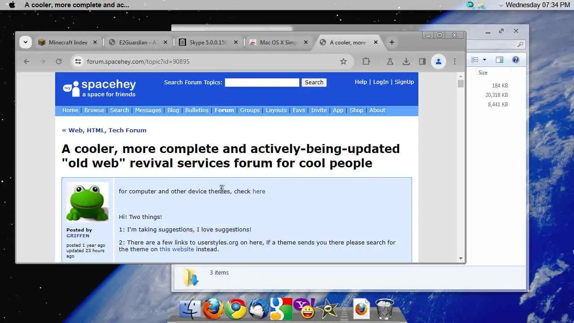Image resolution: width=574 pixels, height=323 pixels.
Task: Open the Google icon in the dock
Action: pyautogui.click(x=282, y=309)
